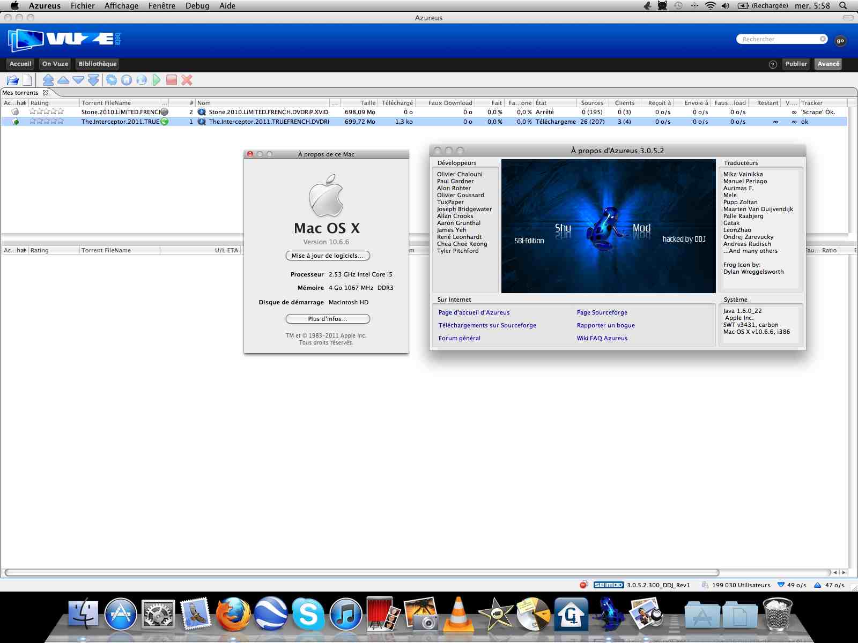Image resolution: width=858 pixels, height=643 pixels.
Task: Open VLC from the Dock
Action: [458, 614]
